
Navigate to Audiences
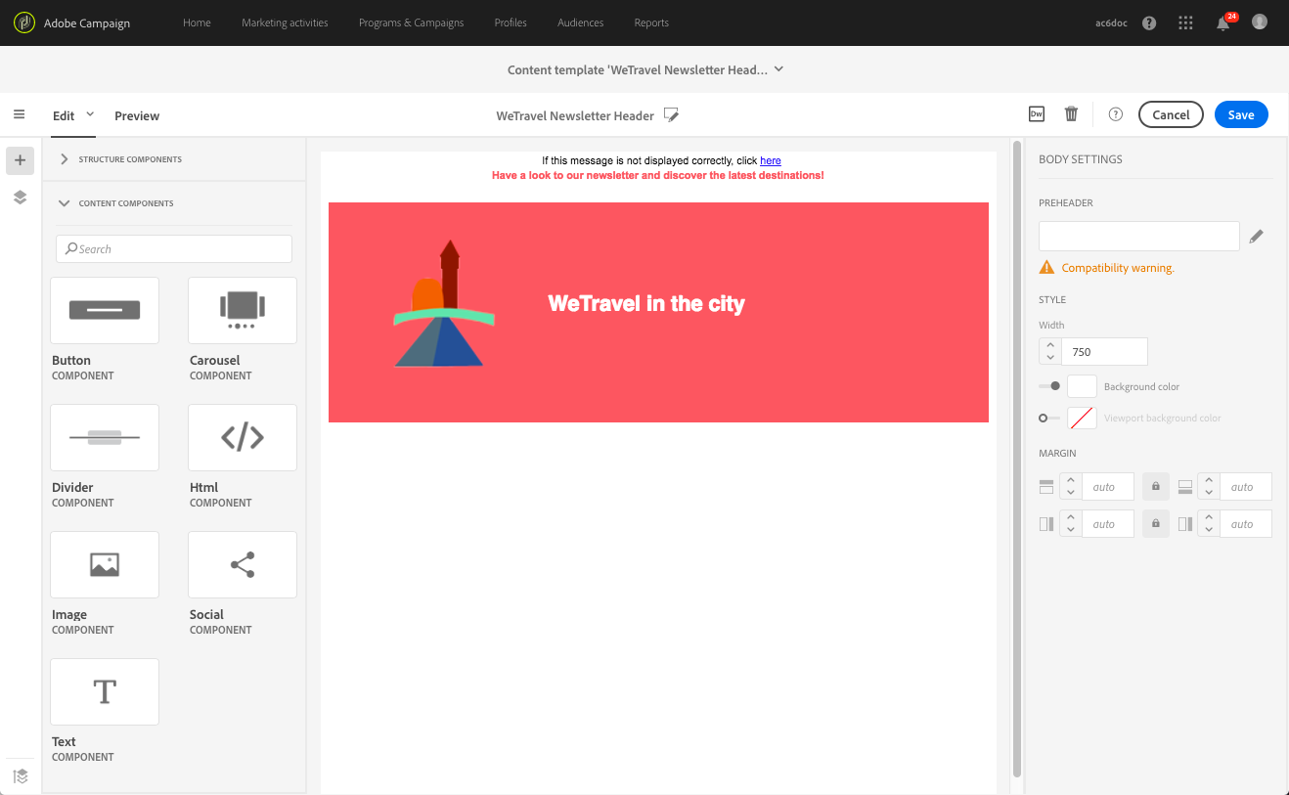[580, 22]
